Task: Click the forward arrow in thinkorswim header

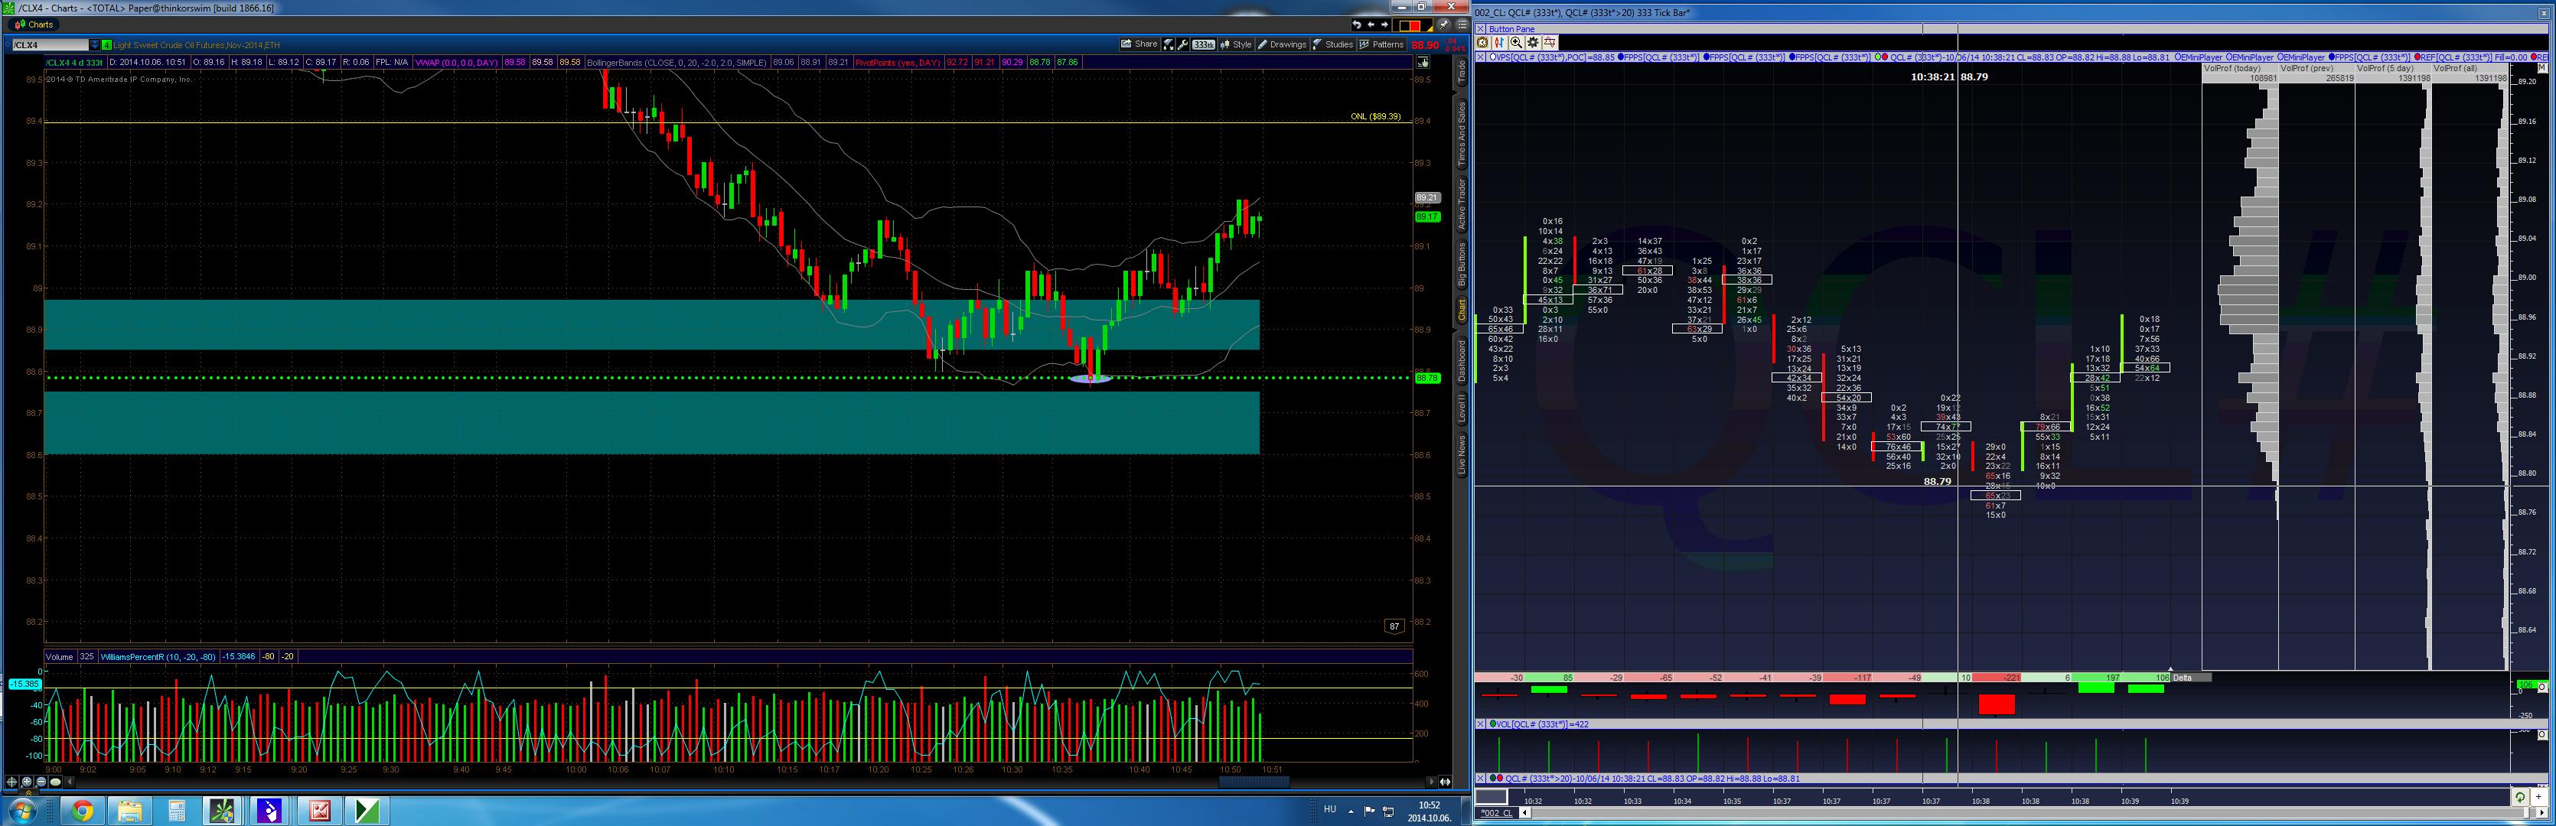Action: (1384, 24)
